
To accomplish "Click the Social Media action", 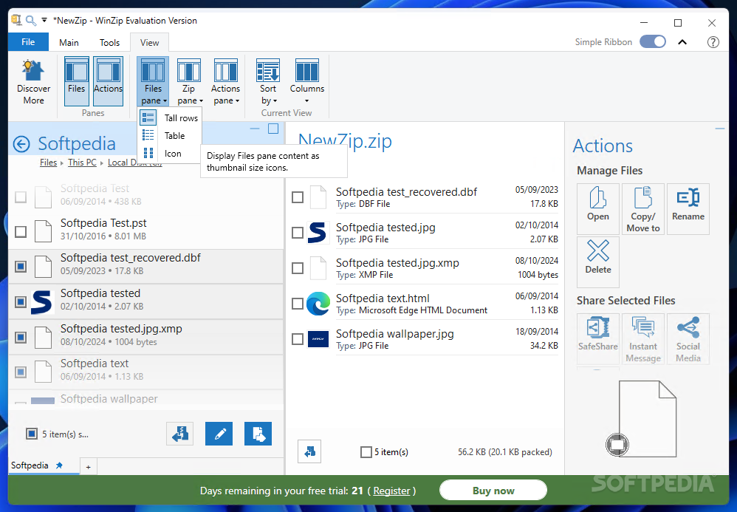I will 688,338.
